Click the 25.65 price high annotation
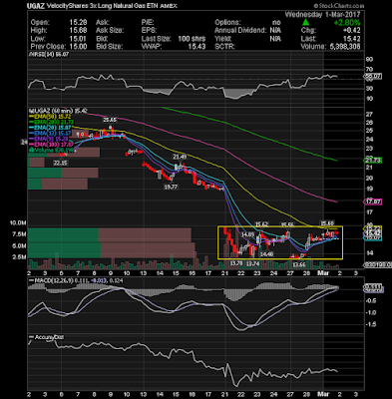This screenshot has width=392, height=399. point(110,120)
